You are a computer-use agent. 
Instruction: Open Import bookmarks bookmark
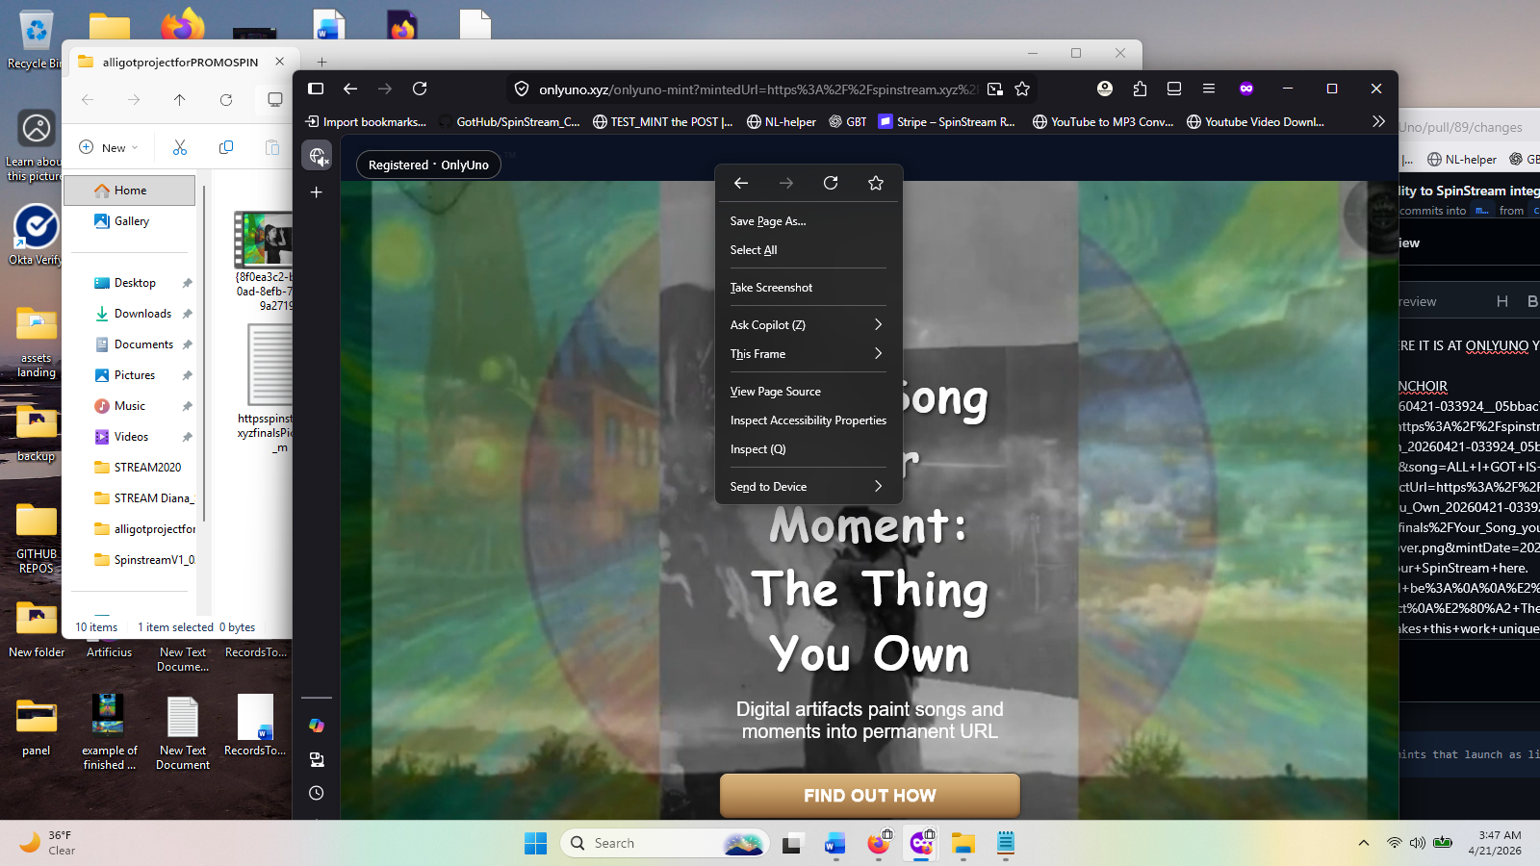click(x=366, y=122)
